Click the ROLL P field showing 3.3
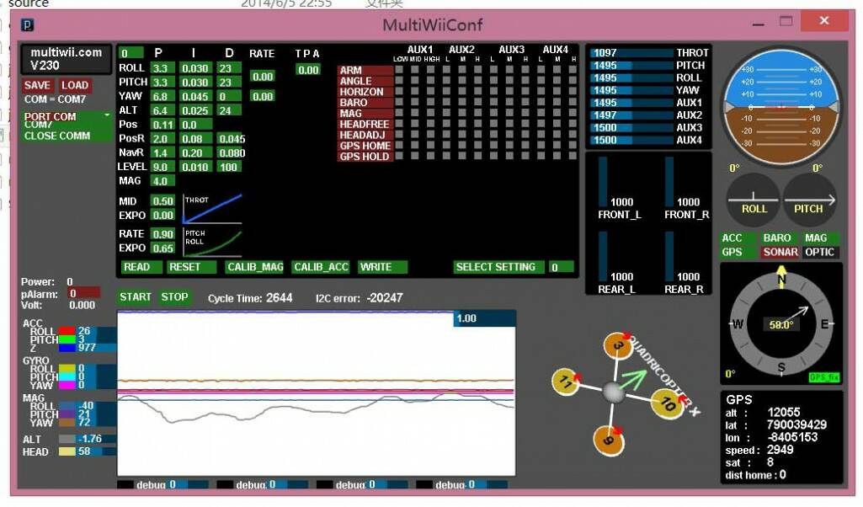Screen dimensions: 863x507 [x=162, y=68]
